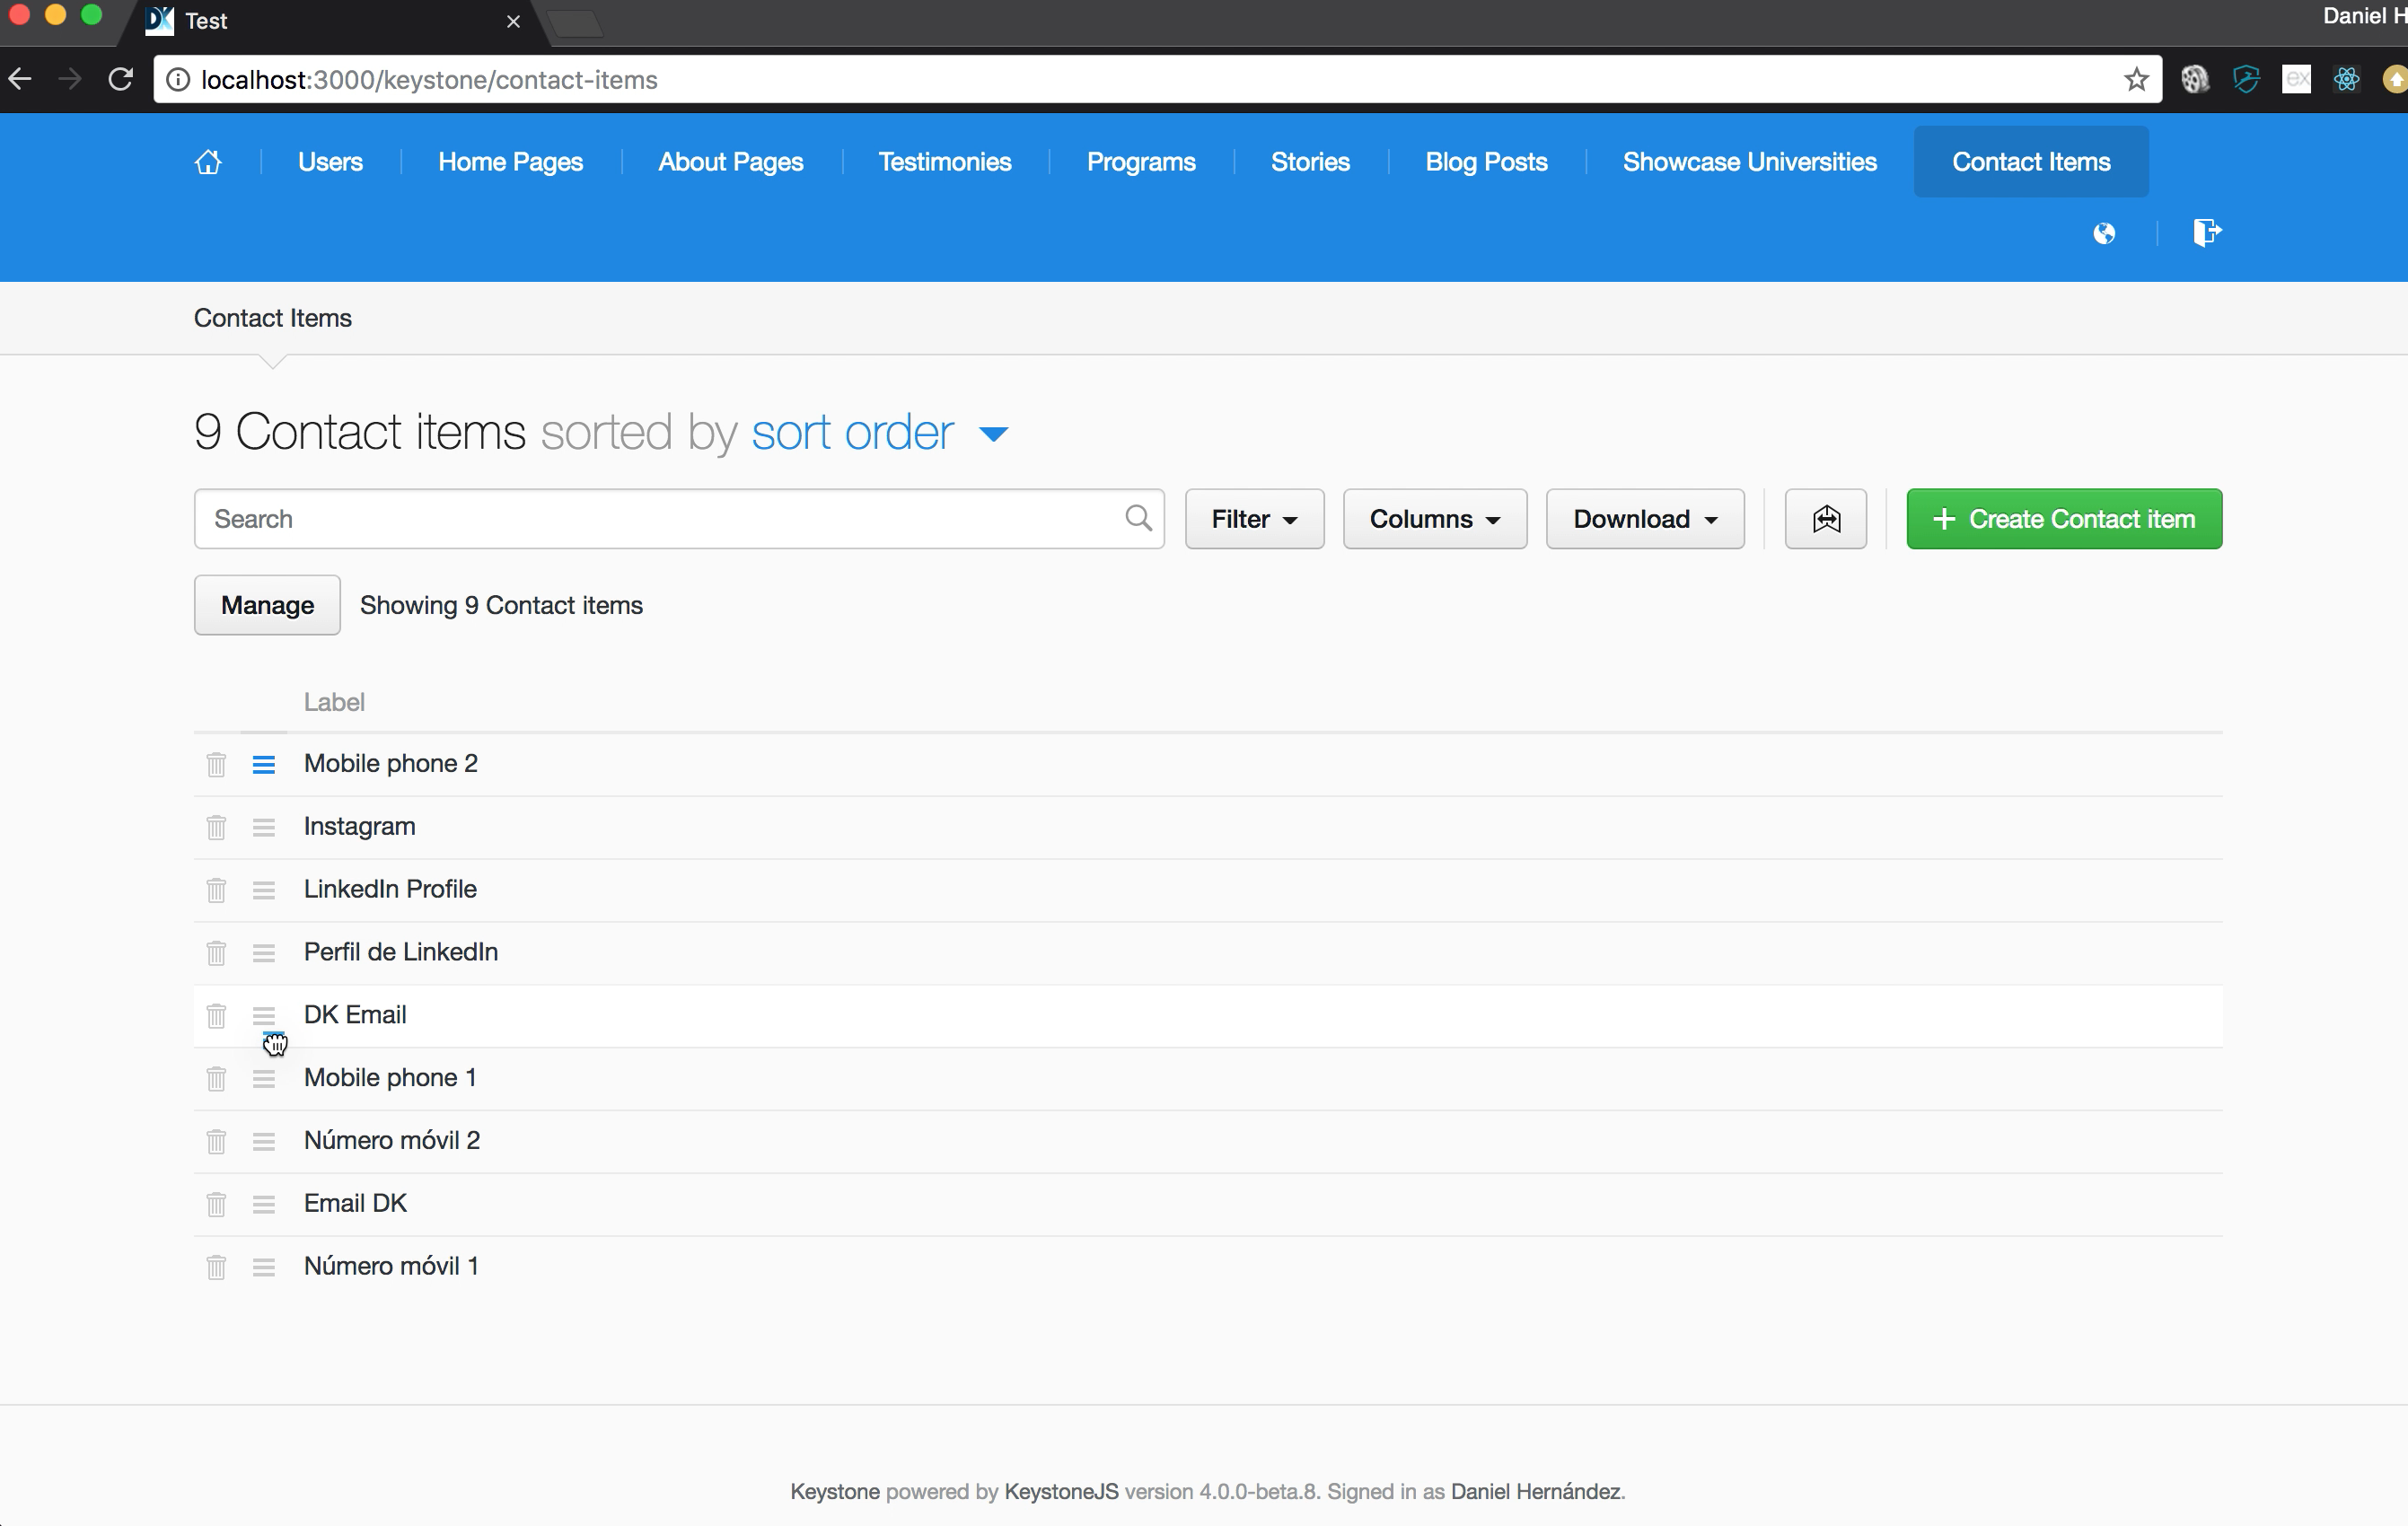Click drag handle beside Email DK

coord(264,1204)
